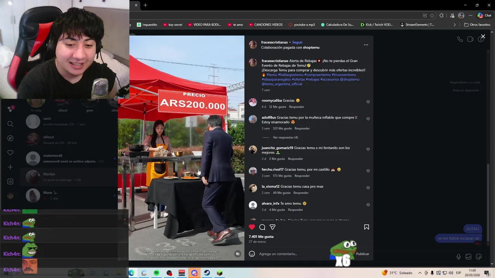Open fracesscristianas profile from the header

[274, 42]
